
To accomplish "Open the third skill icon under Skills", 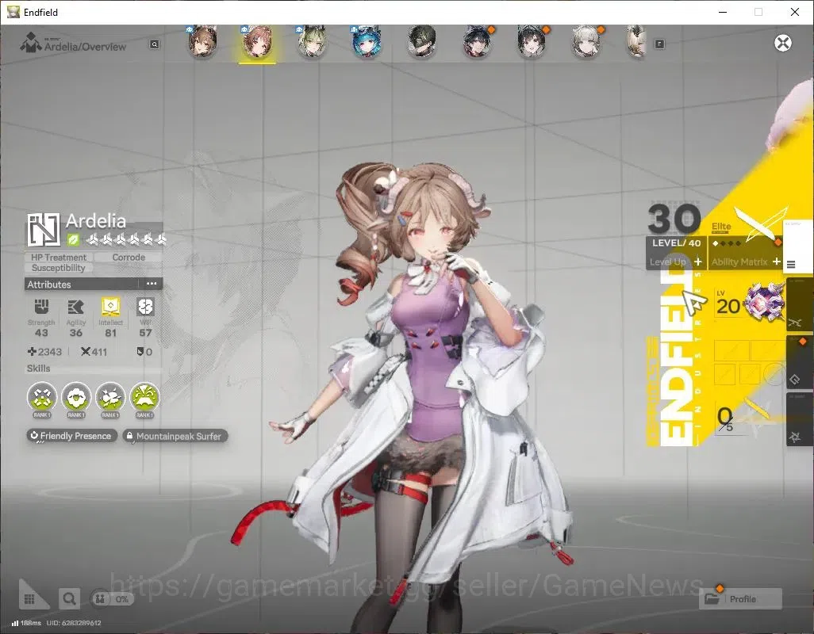I will pyautogui.click(x=110, y=398).
